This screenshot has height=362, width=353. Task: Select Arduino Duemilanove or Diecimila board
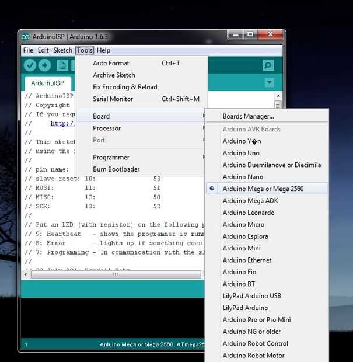tap(267, 165)
